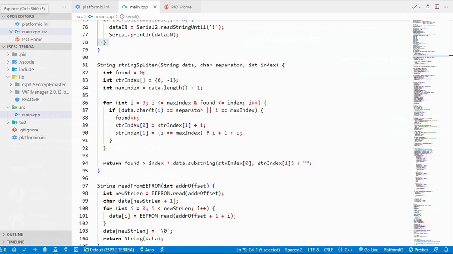Switch project environment Default (ESP32-TERRRA)
The image size is (453, 254).
[109, 250]
